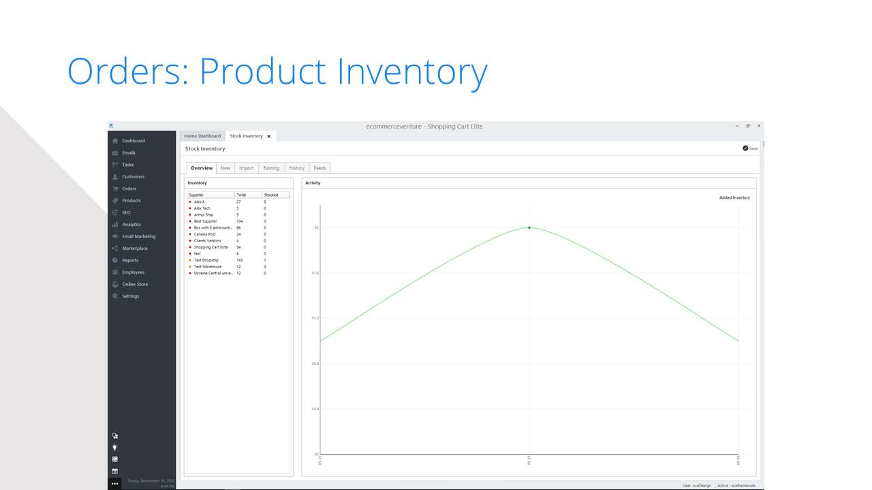Select the Ukraine Central row
The image size is (872, 490).
click(238, 273)
